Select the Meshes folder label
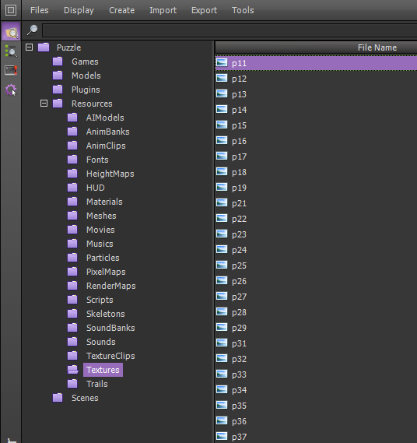The image size is (417, 443). coord(101,216)
